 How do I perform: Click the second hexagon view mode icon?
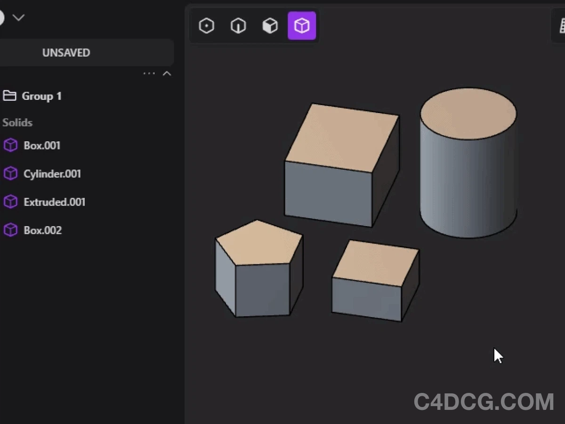(238, 25)
